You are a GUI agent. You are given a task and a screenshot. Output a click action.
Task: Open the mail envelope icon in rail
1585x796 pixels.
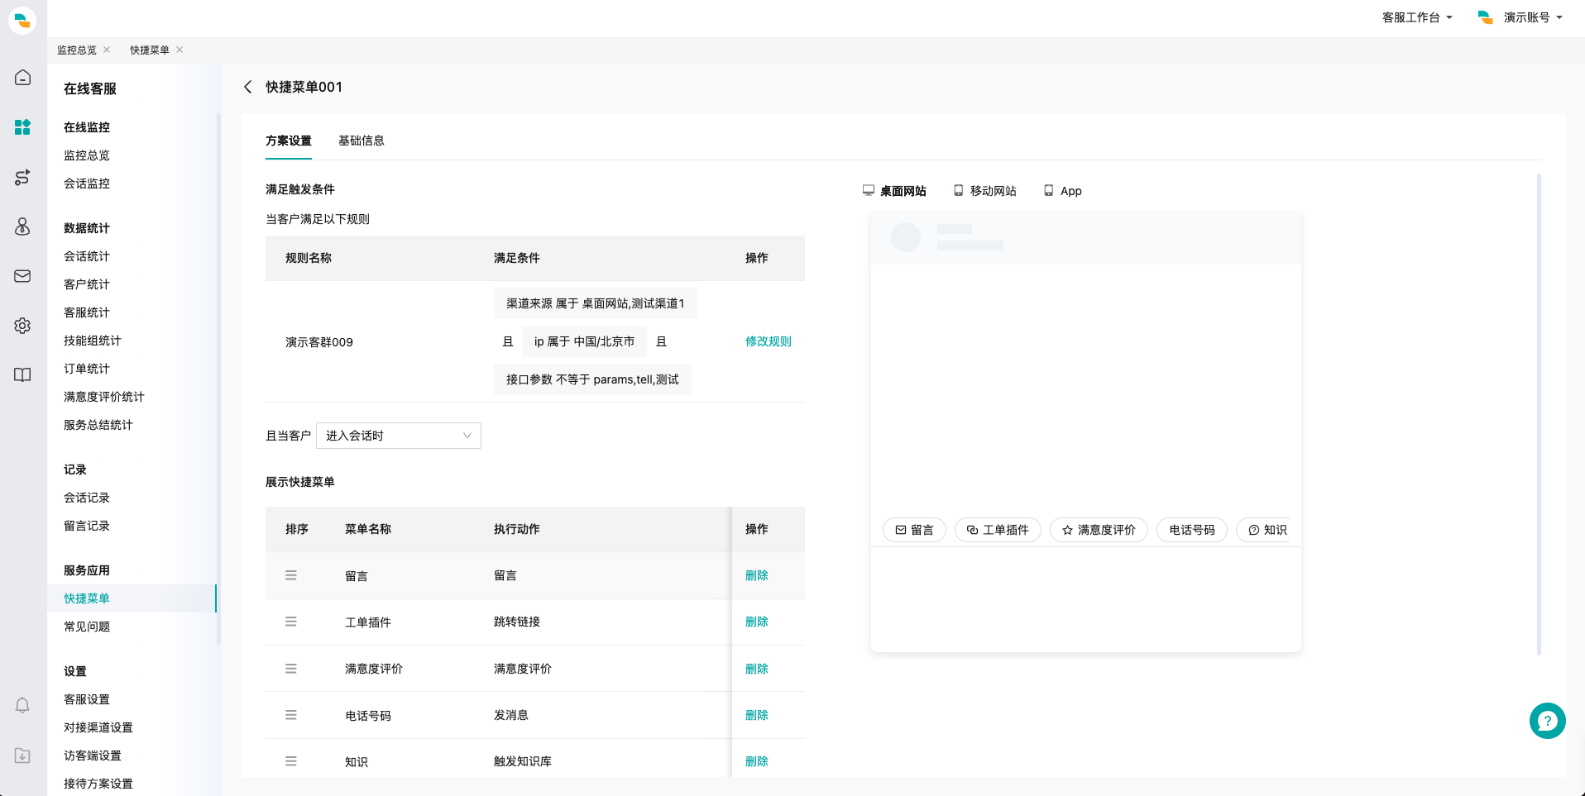[x=22, y=276]
